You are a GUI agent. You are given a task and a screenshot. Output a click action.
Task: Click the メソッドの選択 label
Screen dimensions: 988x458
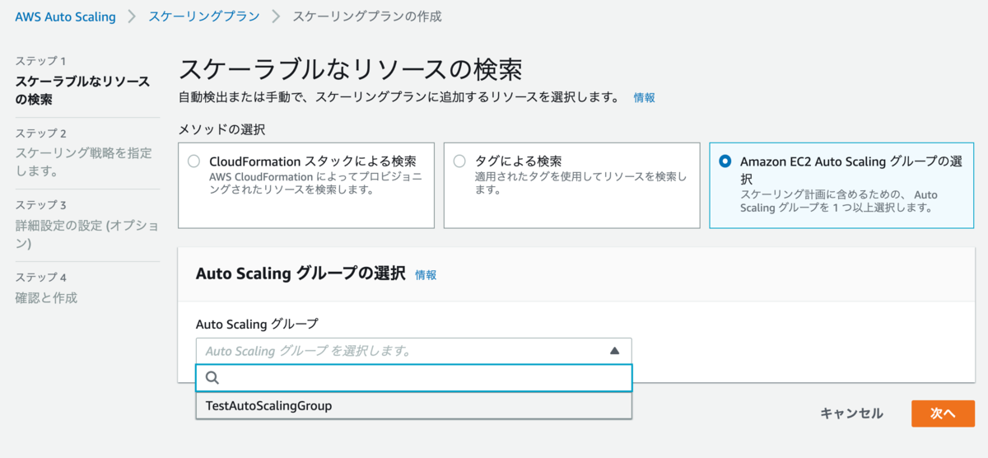coord(221,129)
